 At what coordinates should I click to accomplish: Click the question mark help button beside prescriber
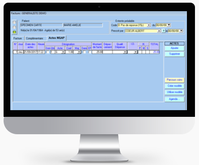164,31
